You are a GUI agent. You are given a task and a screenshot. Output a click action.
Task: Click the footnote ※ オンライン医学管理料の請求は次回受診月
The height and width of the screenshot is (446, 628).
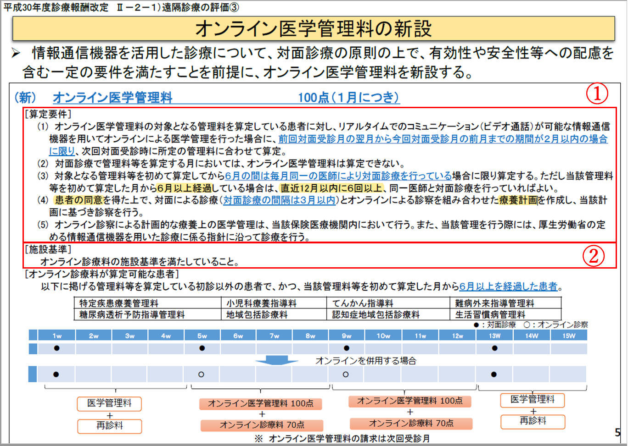click(342, 439)
